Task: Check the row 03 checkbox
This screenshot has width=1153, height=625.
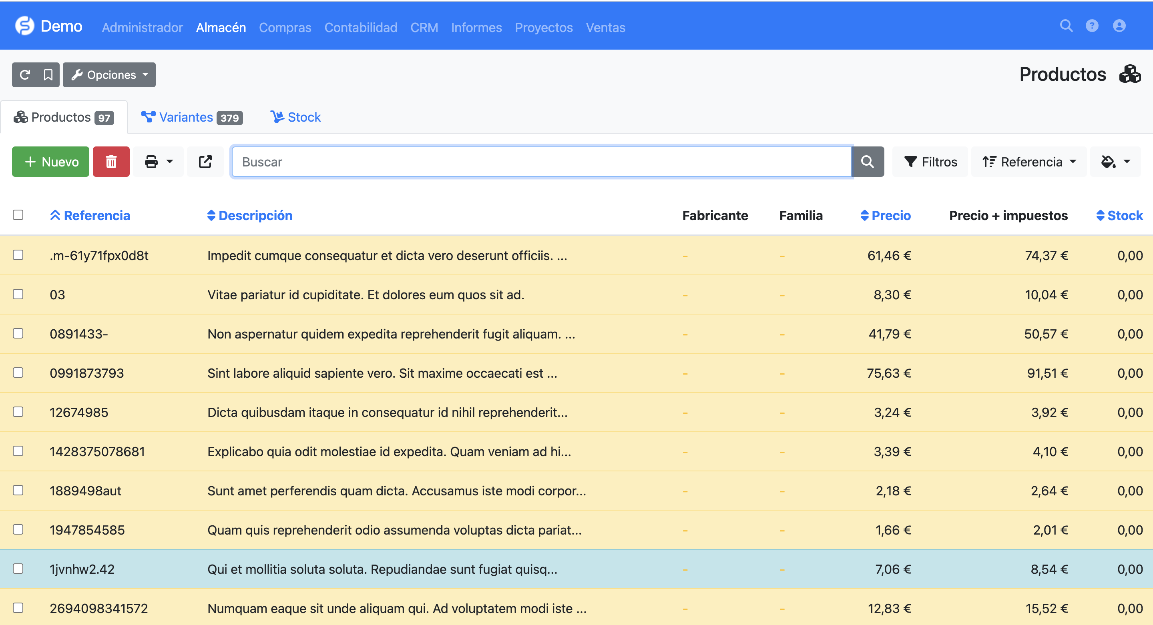Action: click(18, 294)
